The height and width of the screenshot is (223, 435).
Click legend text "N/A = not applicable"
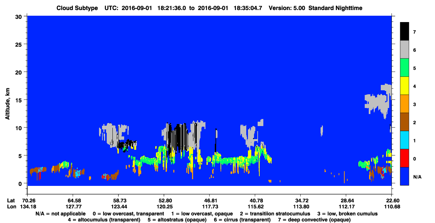coord(60,214)
